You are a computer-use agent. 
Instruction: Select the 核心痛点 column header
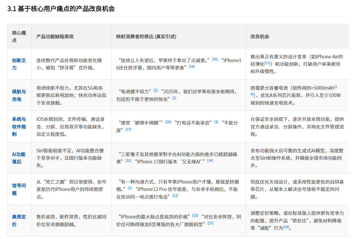point(19,36)
